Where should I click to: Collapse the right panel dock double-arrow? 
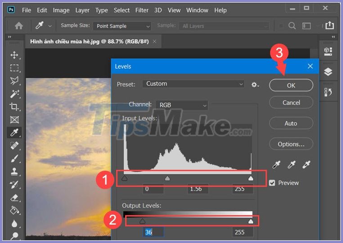click(334, 37)
